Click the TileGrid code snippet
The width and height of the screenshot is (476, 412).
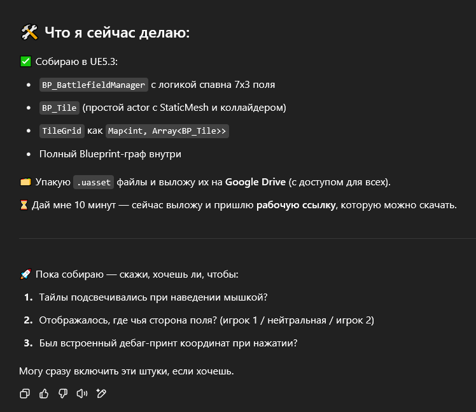point(62,131)
